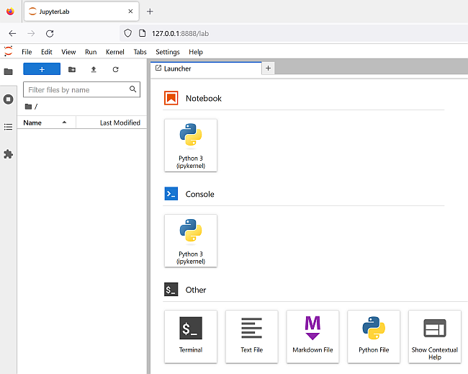The width and height of the screenshot is (468, 374).
Task: Create a new Text File
Action: point(251,337)
